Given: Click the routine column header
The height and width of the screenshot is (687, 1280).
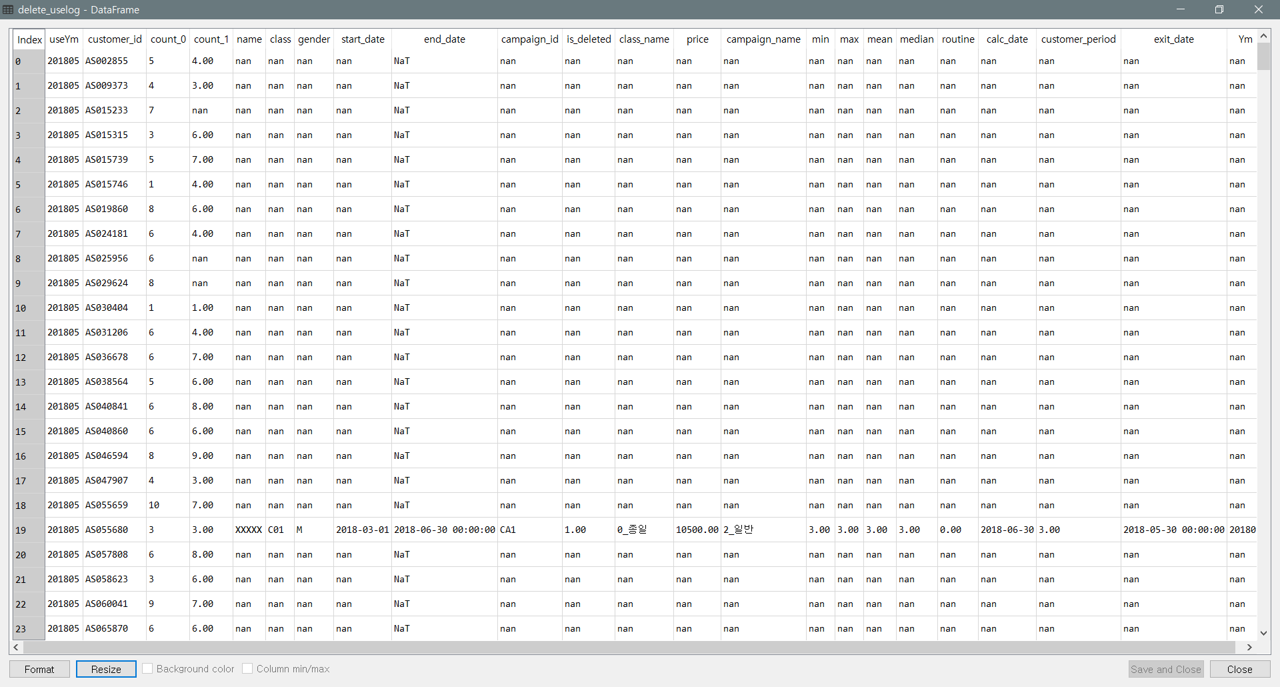Looking at the screenshot, I should (958, 39).
